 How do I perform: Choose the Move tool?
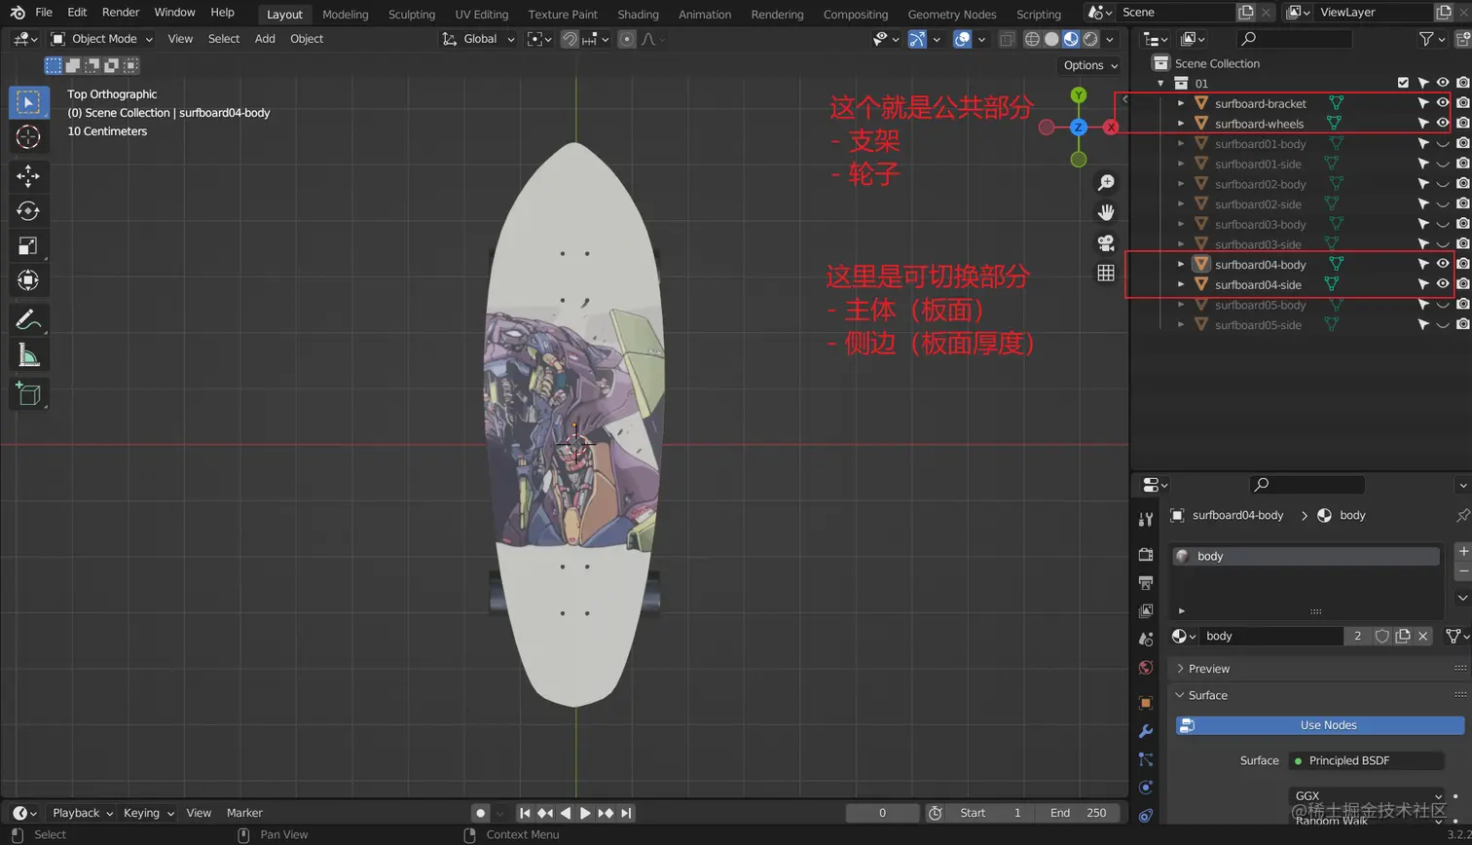pos(28,176)
